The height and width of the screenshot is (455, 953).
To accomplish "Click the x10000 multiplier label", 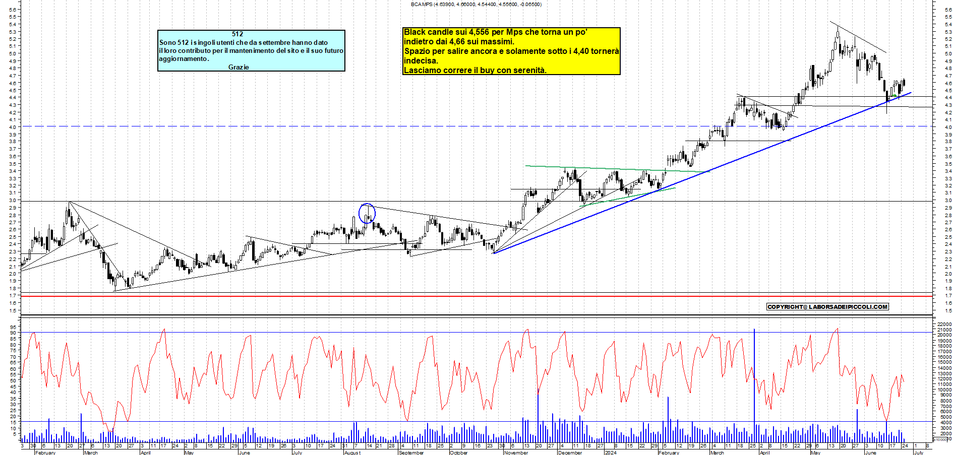I will click(940, 439).
